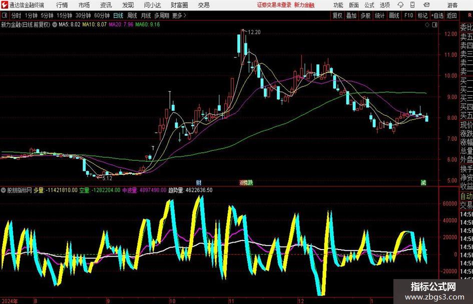Click the 标记 mark button
Image resolution: width=473 pixels, height=304 pixels.
tap(422, 15)
